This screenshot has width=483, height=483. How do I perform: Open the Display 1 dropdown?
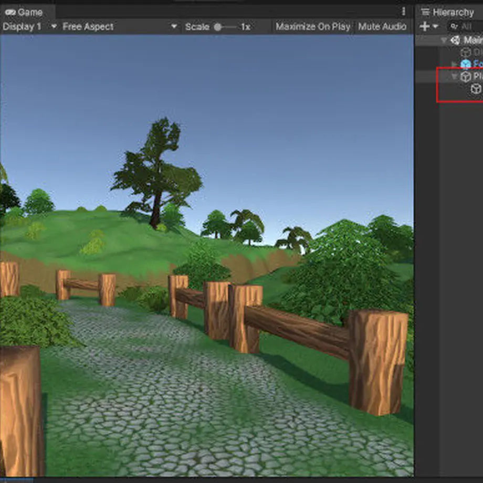pos(29,27)
